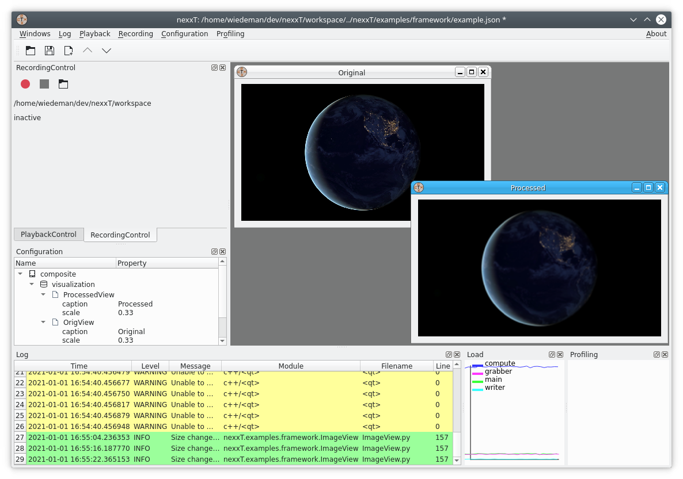This screenshot has width=683, height=479.
Task: Open the Configuration menu
Action: (x=185, y=33)
